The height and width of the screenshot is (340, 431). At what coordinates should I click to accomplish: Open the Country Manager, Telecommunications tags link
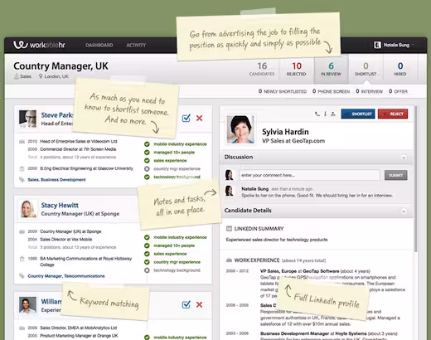[x=66, y=276]
